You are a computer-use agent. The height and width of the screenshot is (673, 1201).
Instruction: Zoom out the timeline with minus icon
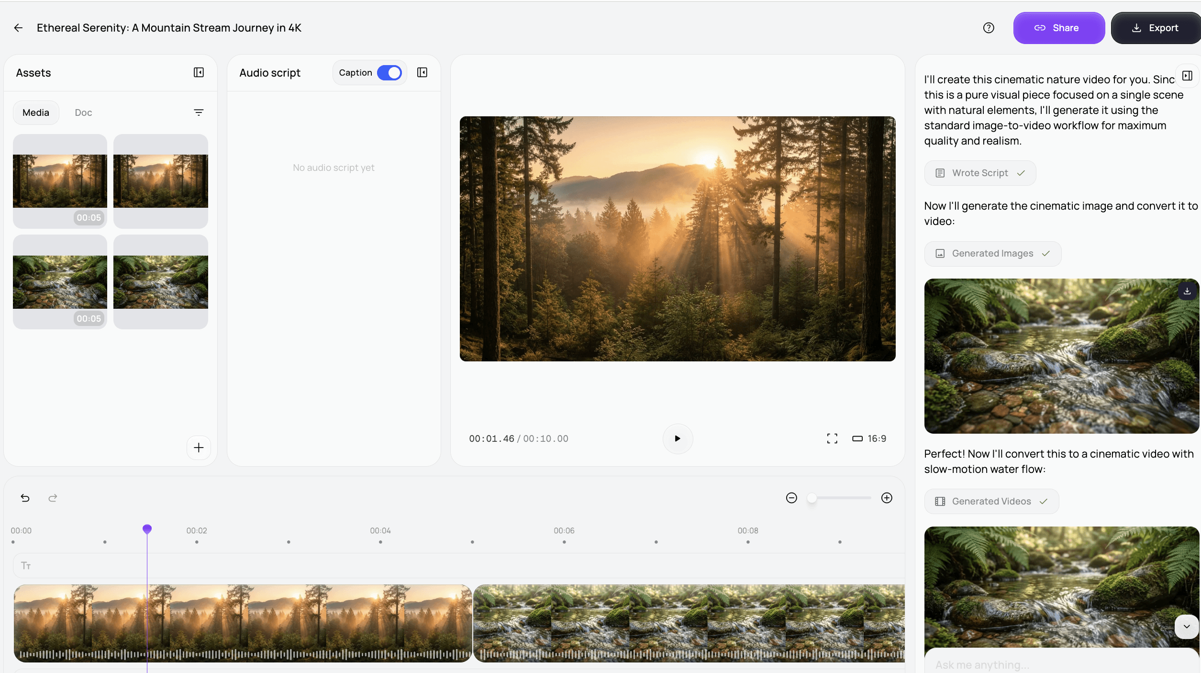[791, 498]
